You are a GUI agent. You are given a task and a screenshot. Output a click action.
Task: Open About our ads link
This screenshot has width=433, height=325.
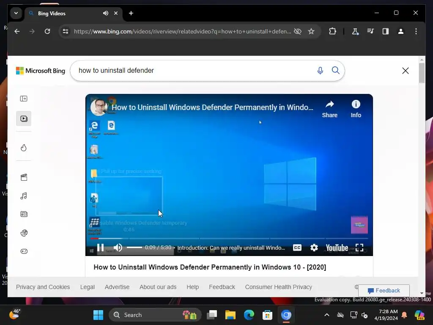click(x=158, y=287)
